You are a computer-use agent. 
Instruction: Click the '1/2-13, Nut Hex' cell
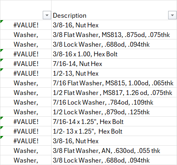tap(114, 73)
